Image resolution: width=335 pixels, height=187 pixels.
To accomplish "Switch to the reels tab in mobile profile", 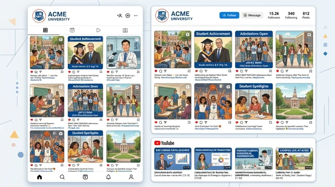I will click(72, 30).
